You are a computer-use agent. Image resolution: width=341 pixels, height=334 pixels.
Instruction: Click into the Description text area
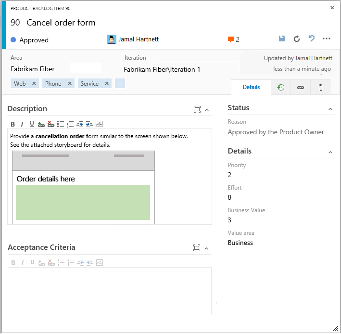110,177
